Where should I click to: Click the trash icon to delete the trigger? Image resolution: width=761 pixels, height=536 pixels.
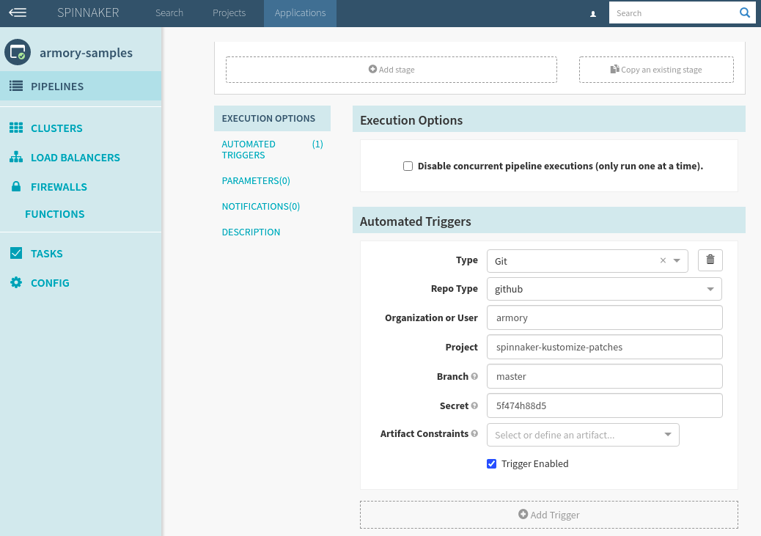(x=710, y=260)
